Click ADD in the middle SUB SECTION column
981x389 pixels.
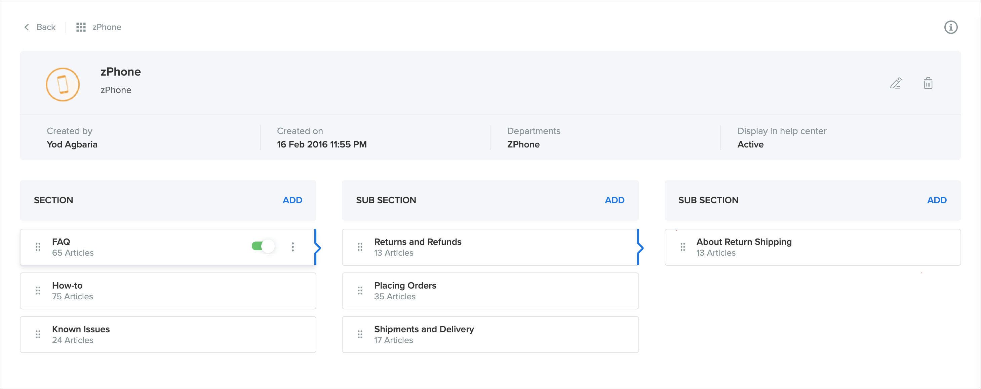tap(614, 200)
